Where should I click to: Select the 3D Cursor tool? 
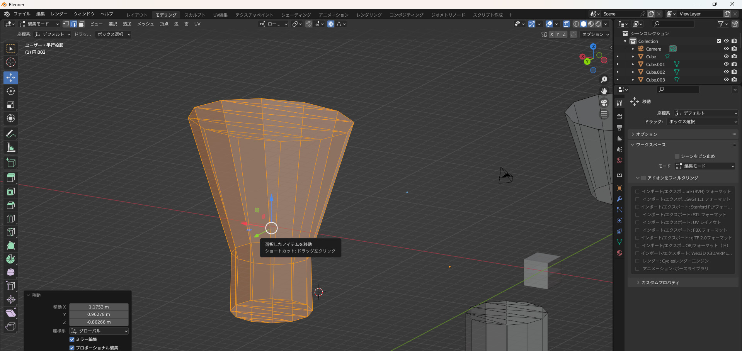pyautogui.click(x=11, y=62)
